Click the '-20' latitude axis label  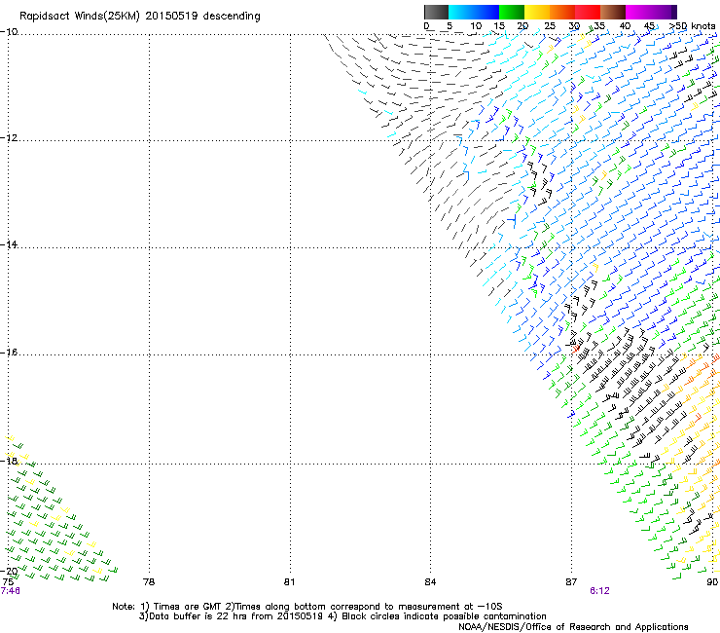point(9,572)
